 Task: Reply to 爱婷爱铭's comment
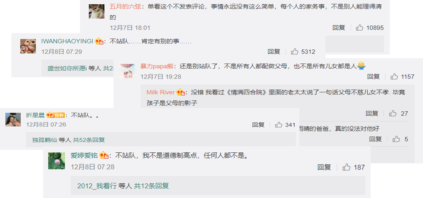tap(324, 167)
